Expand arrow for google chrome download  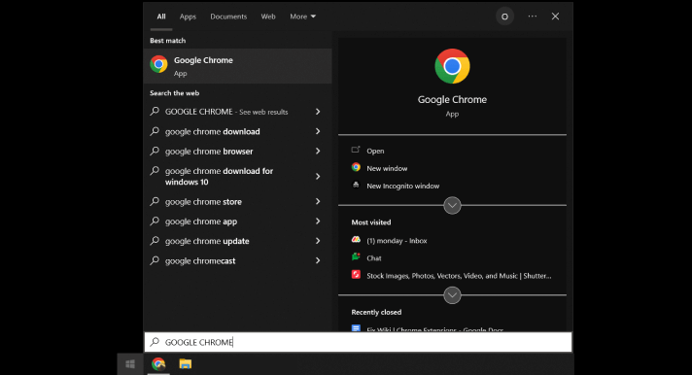[x=318, y=131]
